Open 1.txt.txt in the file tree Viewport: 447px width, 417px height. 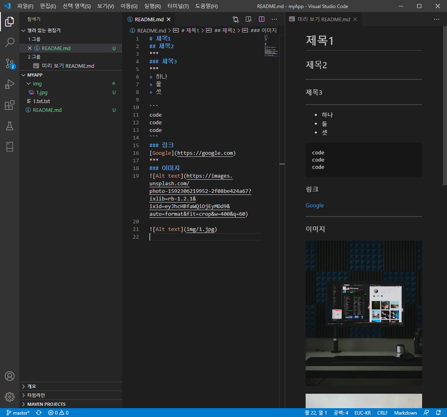(71, 101)
